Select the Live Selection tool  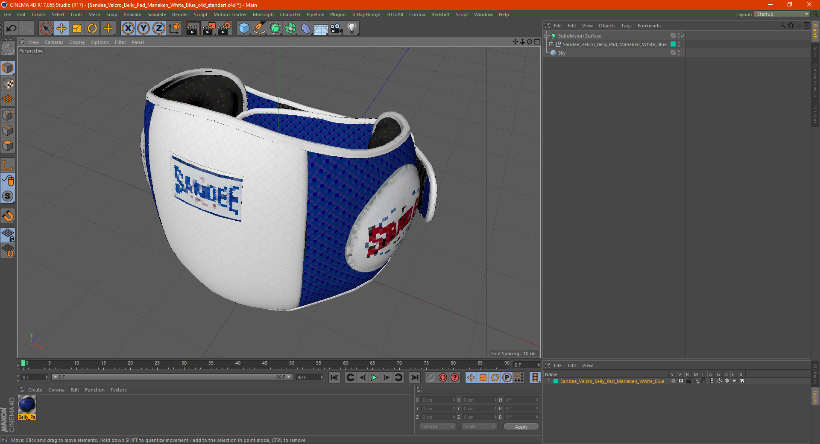click(x=46, y=29)
